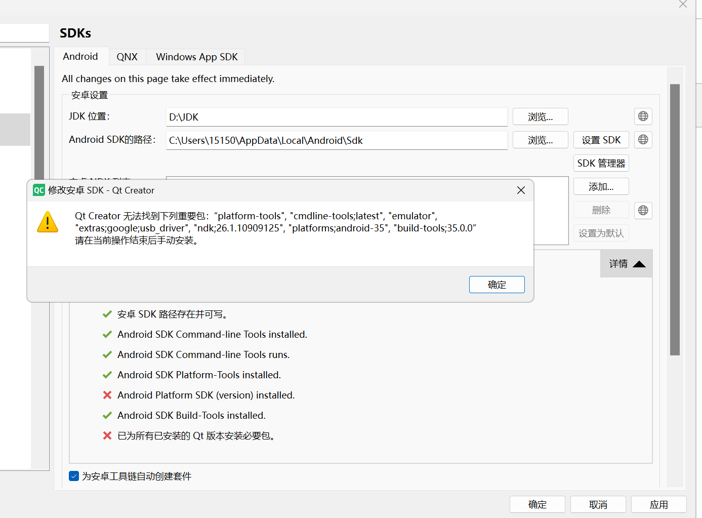This screenshot has height=518, width=702.
Task: Open the SDK 管理器
Action: 601,163
